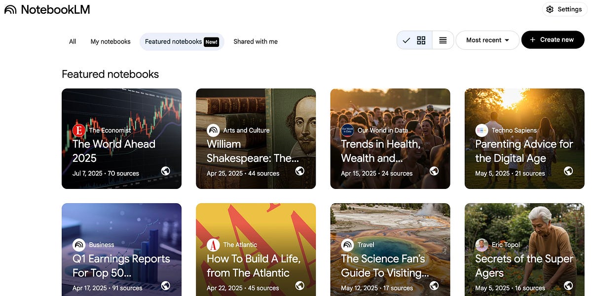Select the Shared with me tab

pos(256,41)
